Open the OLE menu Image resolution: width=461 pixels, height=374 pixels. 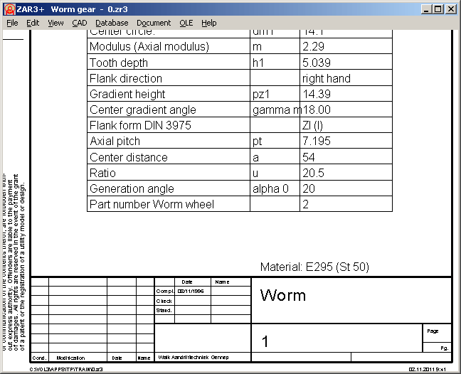186,23
